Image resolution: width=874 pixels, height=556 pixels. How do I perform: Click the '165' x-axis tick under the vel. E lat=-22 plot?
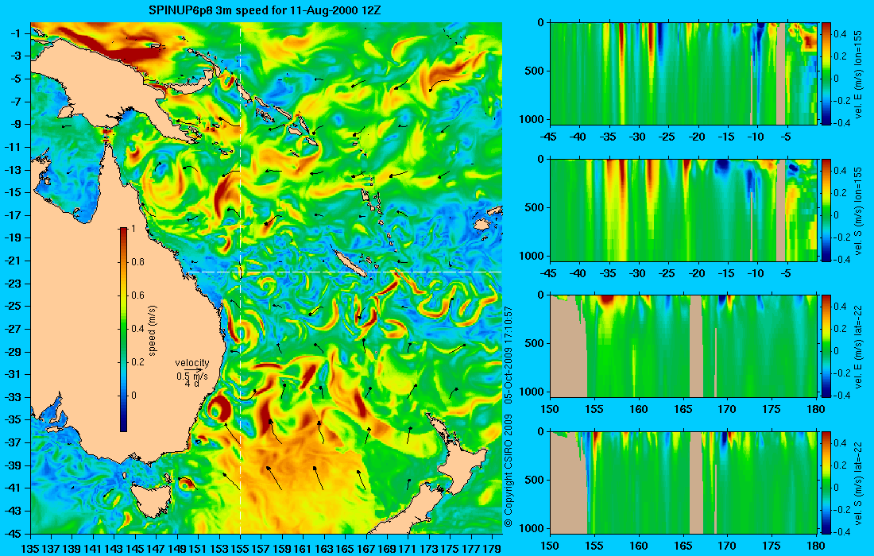[683, 409]
